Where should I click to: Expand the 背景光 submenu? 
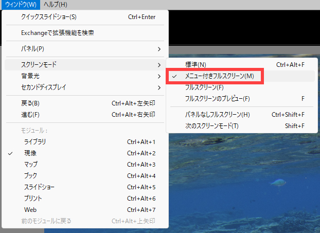[31, 76]
